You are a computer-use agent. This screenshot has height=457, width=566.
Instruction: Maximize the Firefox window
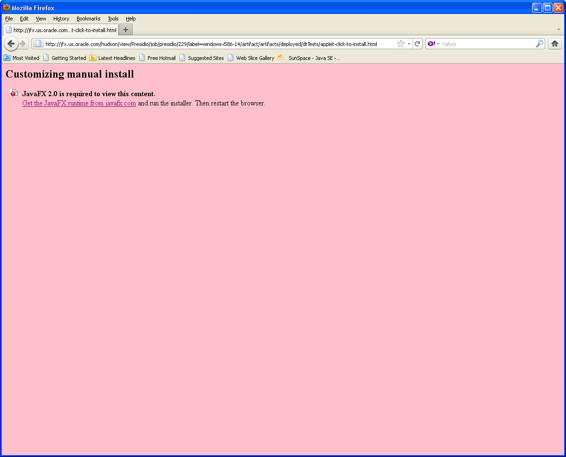click(x=547, y=7)
